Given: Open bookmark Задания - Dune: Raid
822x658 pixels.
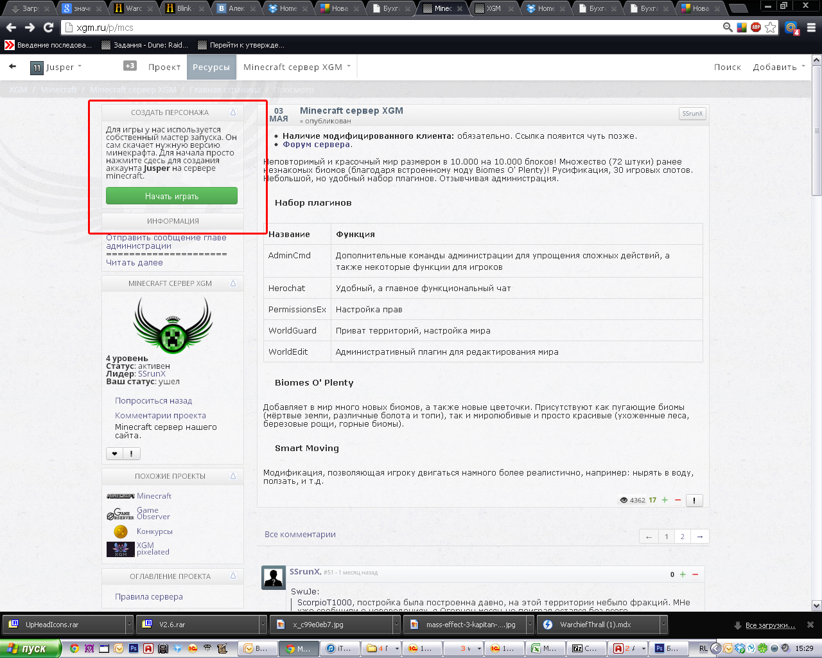Looking at the screenshot, I should 145,45.
